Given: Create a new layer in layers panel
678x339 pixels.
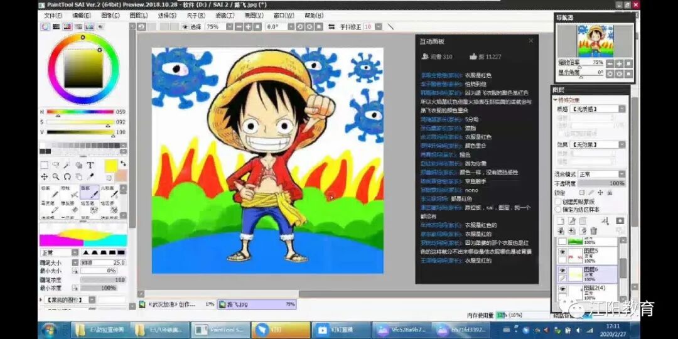Looking at the screenshot, I should tap(561, 220).
